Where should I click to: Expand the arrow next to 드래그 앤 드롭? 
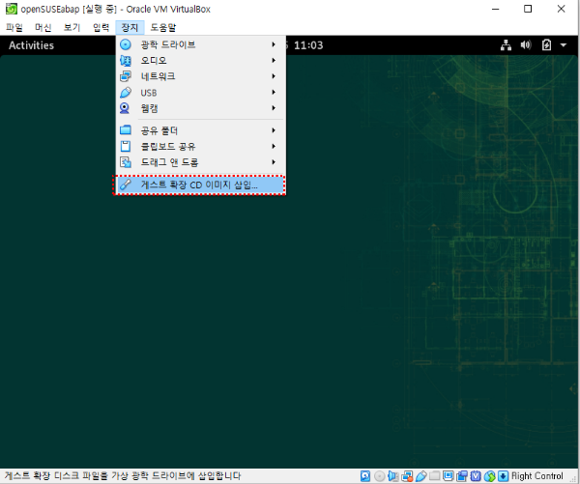[x=274, y=162]
